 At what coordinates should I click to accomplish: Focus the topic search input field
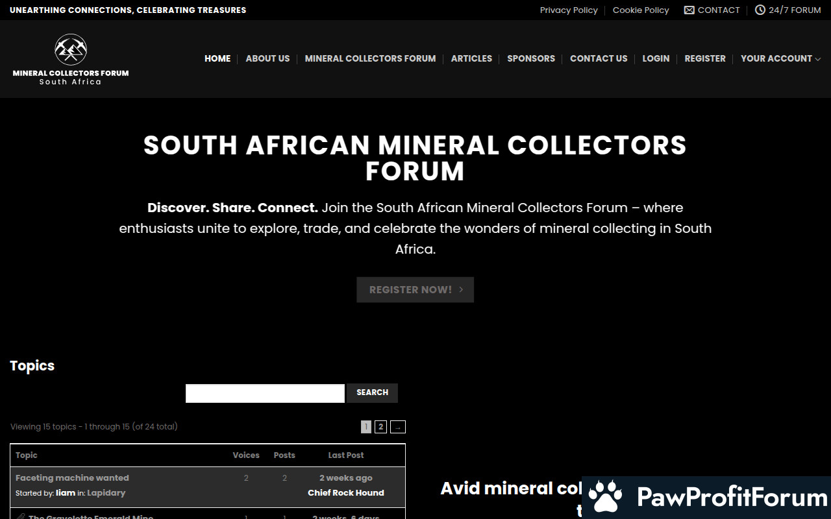pyautogui.click(x=265, y=393)
